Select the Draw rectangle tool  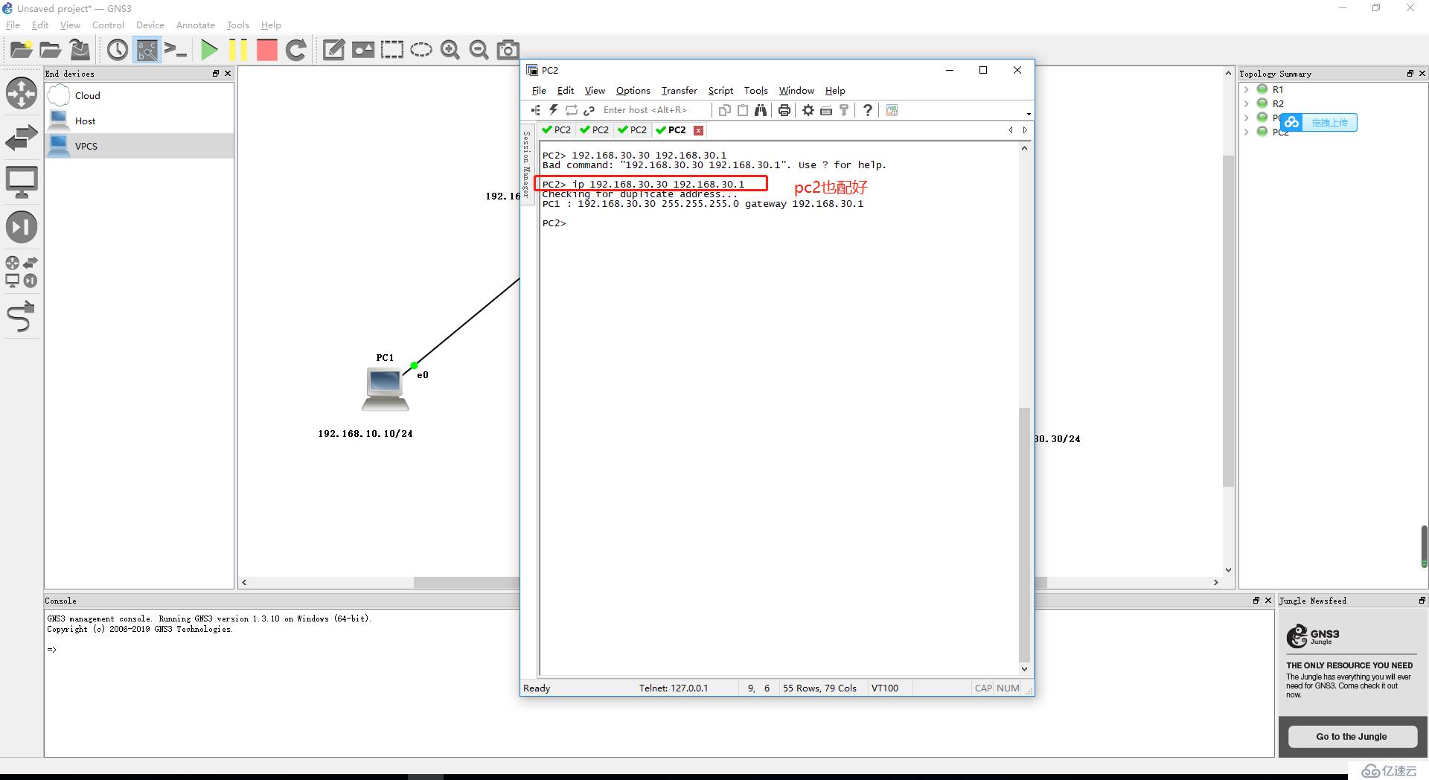(392, 50)
